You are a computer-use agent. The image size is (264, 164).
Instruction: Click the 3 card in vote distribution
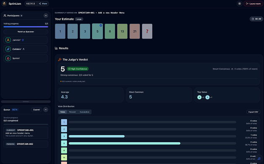click(x=64, y=136)
